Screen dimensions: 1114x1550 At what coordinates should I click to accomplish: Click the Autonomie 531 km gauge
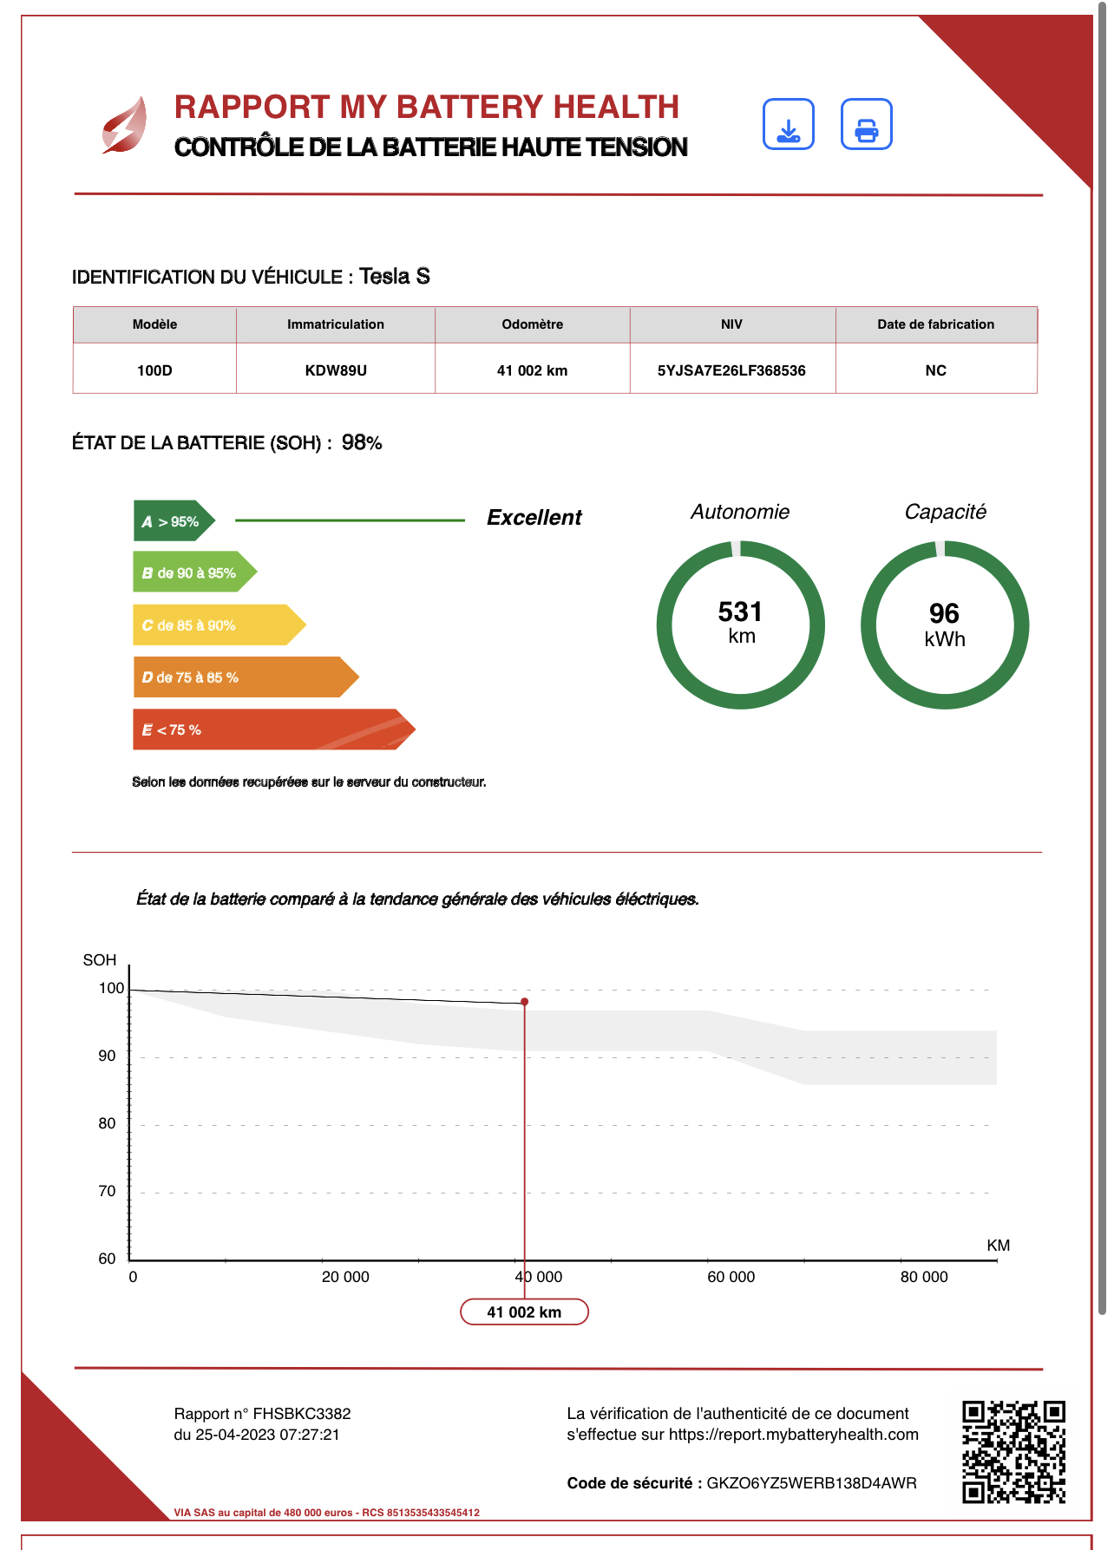tap(741, 625)
